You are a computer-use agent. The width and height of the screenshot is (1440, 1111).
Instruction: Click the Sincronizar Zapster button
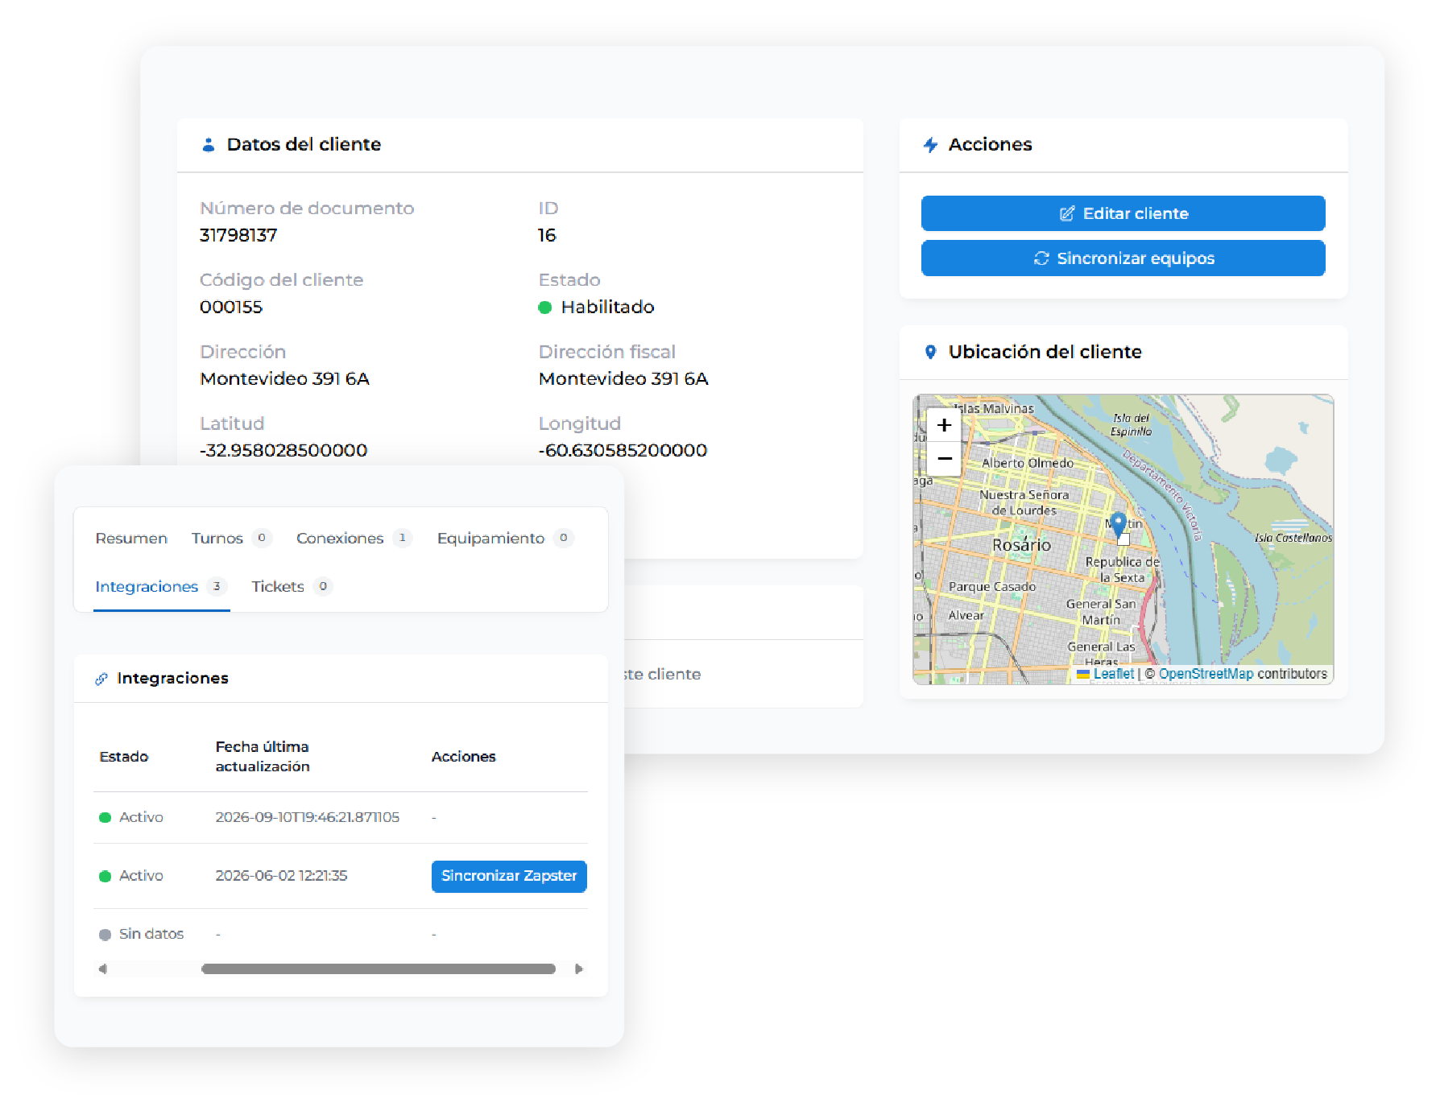click(x=509, y=876)
